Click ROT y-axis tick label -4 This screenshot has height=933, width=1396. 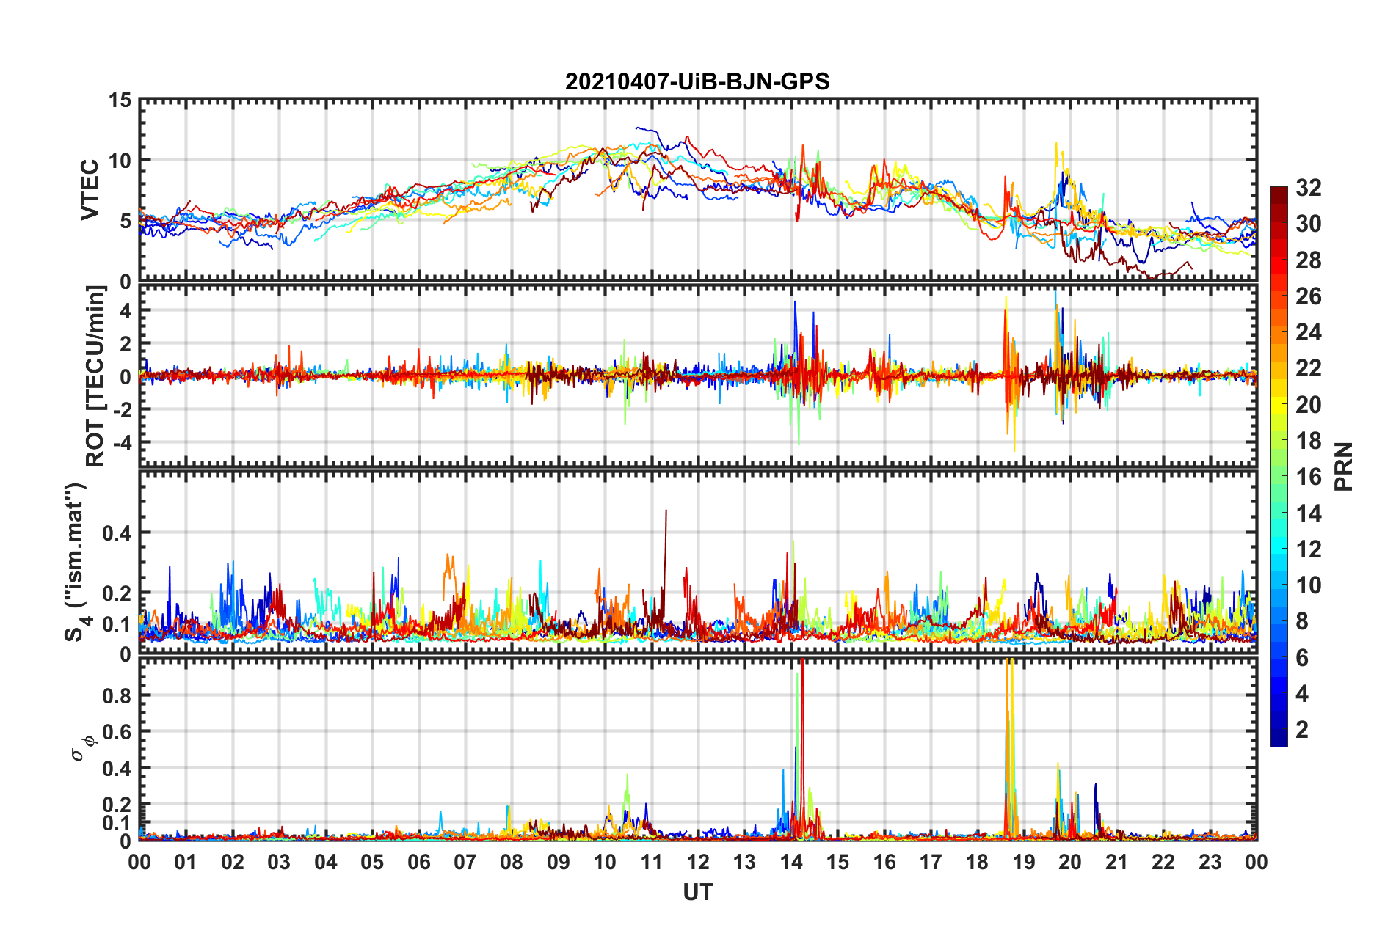point(123,443)
